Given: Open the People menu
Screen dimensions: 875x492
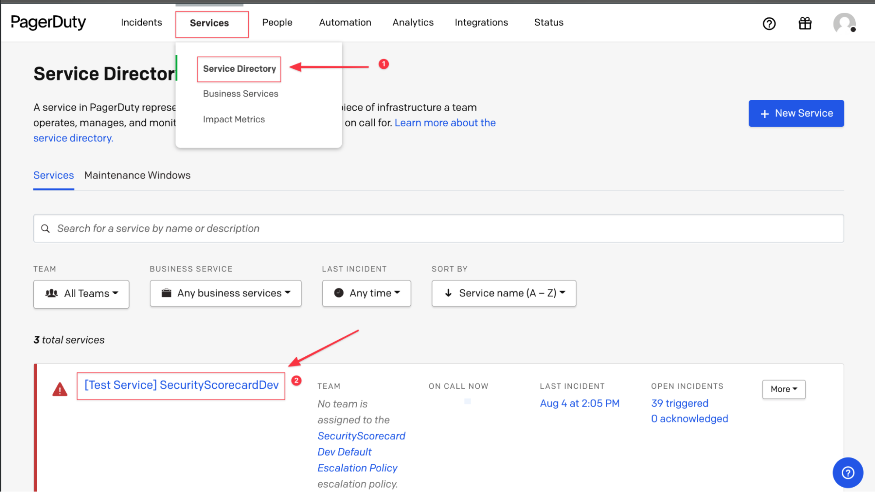Looking at the screenshot, I should [x=277, y=22].
